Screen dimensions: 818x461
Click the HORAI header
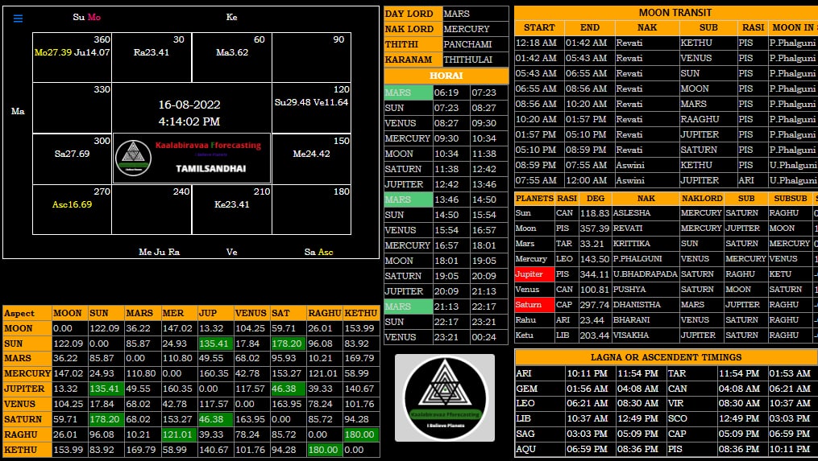pyautogui.click(x=446, y=76)
